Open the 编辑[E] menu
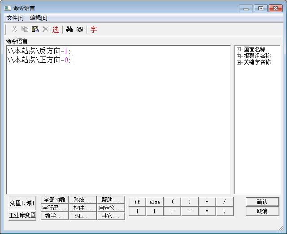Viewport: 287px width, 234px height. [x=39, y=18]
